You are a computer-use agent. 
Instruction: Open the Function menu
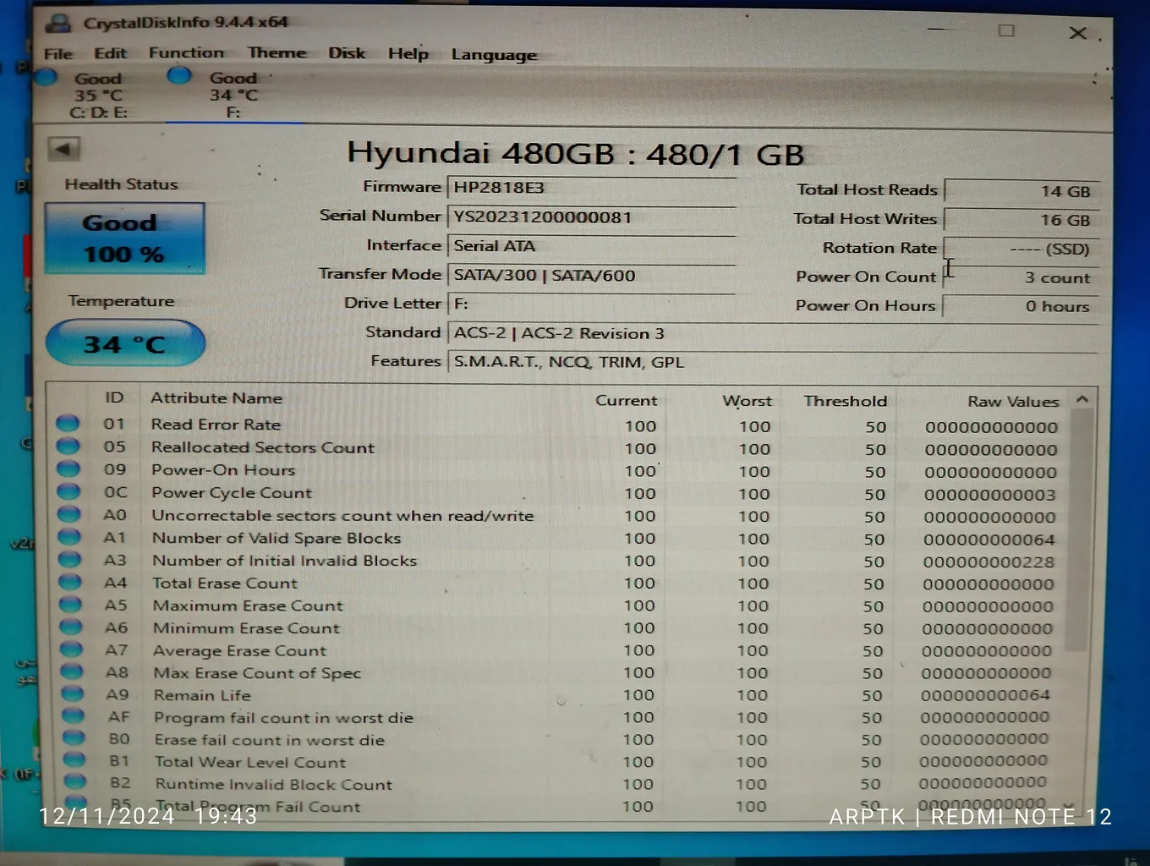(186, 52)
